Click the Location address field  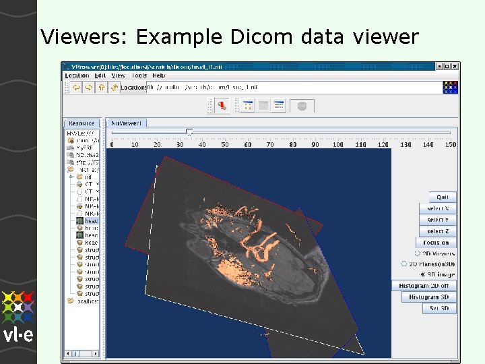click(294, 87)
